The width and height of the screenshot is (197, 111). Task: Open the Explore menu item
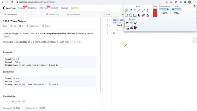(x=22, y=8)
